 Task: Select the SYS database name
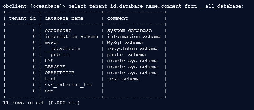(49, 61)
